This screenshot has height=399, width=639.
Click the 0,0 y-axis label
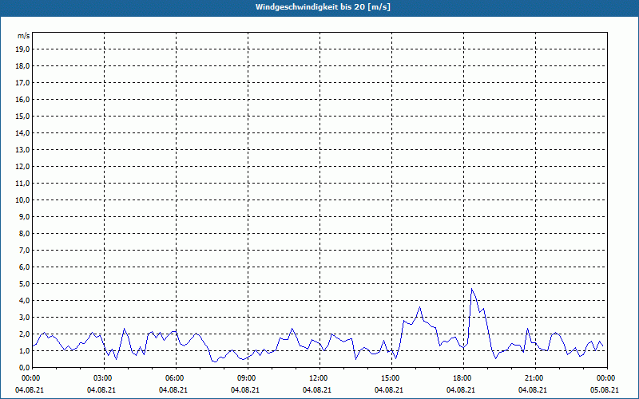(24, 367)
